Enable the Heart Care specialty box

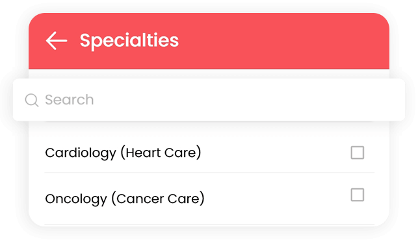pyautogui.click(x=358, y=152)
